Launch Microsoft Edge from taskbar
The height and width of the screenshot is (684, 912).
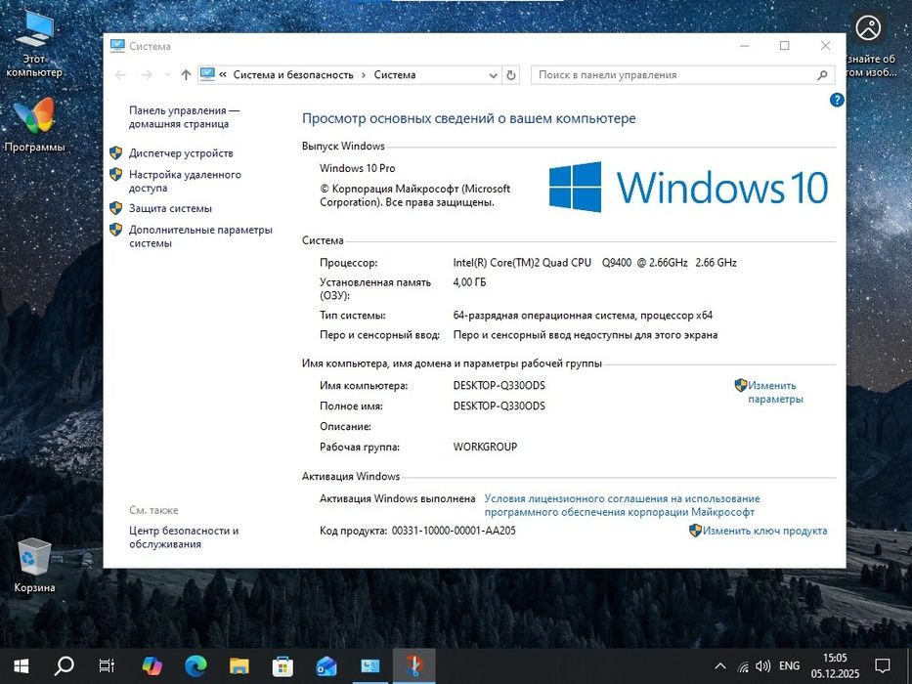(x=195, y=666)
